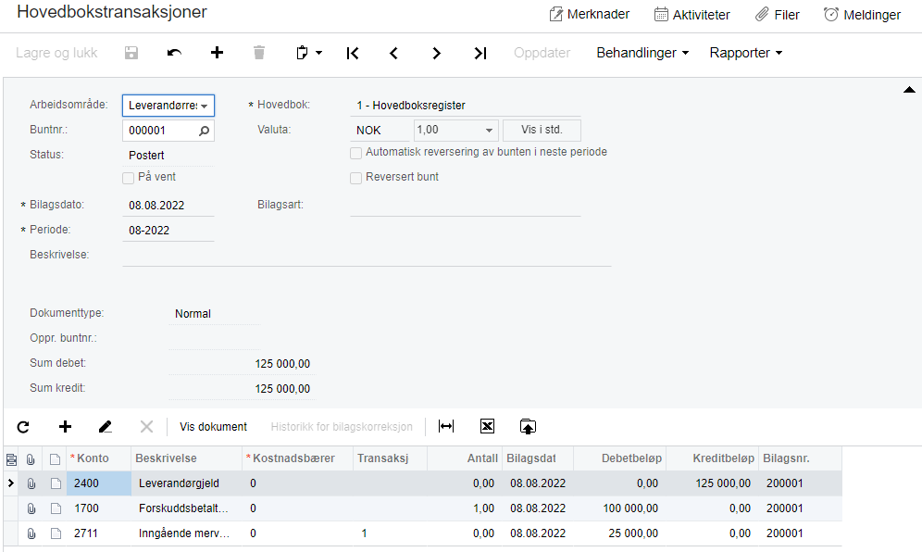Open the Rapporter menu
The image size is (922, 552).
pyautogui.click(x=745, y=53)
